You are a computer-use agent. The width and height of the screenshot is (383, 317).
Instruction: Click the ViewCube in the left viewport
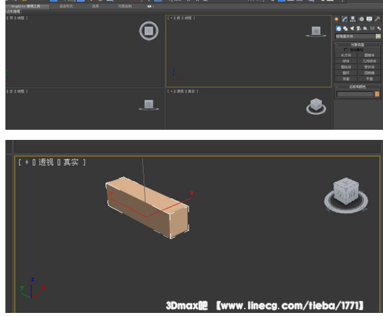tap(149, 105)
